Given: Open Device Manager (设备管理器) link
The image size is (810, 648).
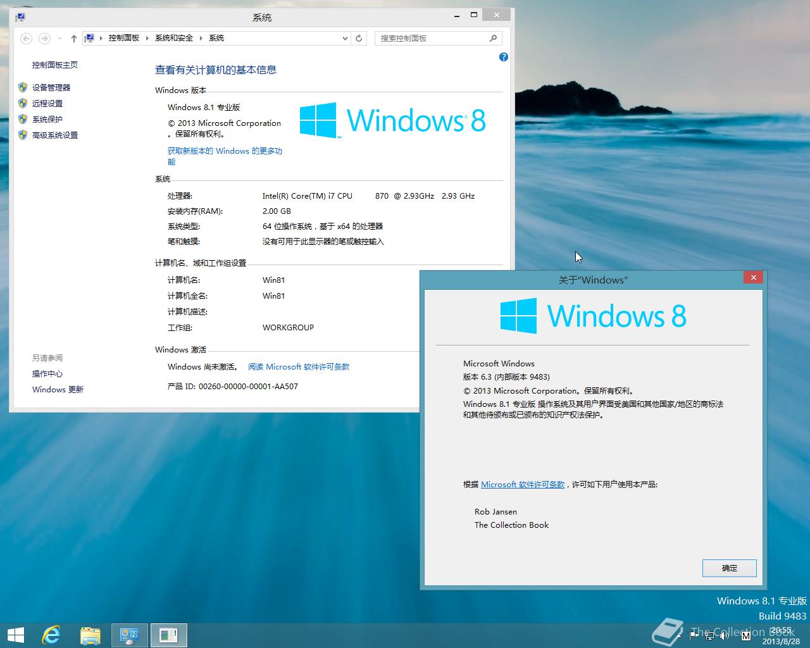Looking at the screenshot, I should 51,87.
